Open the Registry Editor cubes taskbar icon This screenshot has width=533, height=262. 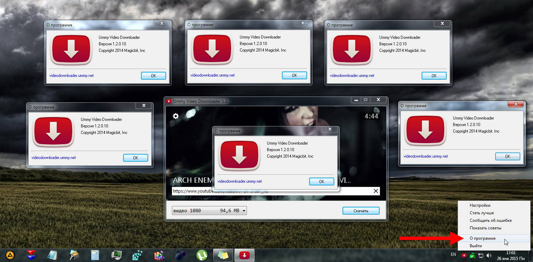tap(138, 255)
